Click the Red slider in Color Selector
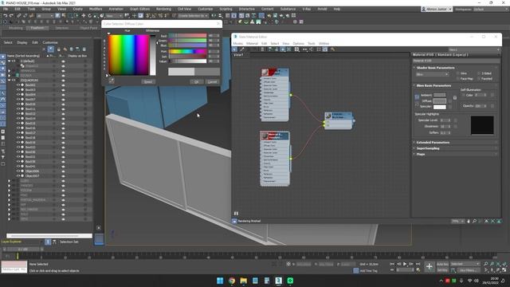Image resolution: width=510 pixels, height=287 pixels. 188,35
